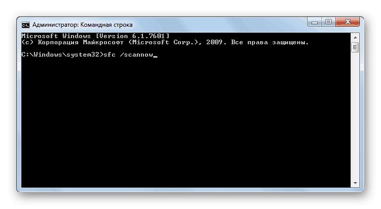
Task: Click empty title bar area beside the title
Action: (x=219, y=24)
